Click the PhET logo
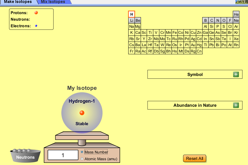 click(241, 2)
